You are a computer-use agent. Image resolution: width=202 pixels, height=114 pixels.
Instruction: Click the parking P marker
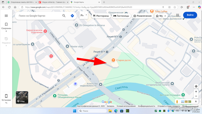(x=75, y=84)
